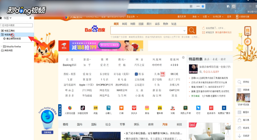Viewport: 257px width, 140px height.
Task: Open 换肤 dropdown in orange header
Action: (196, 17)
